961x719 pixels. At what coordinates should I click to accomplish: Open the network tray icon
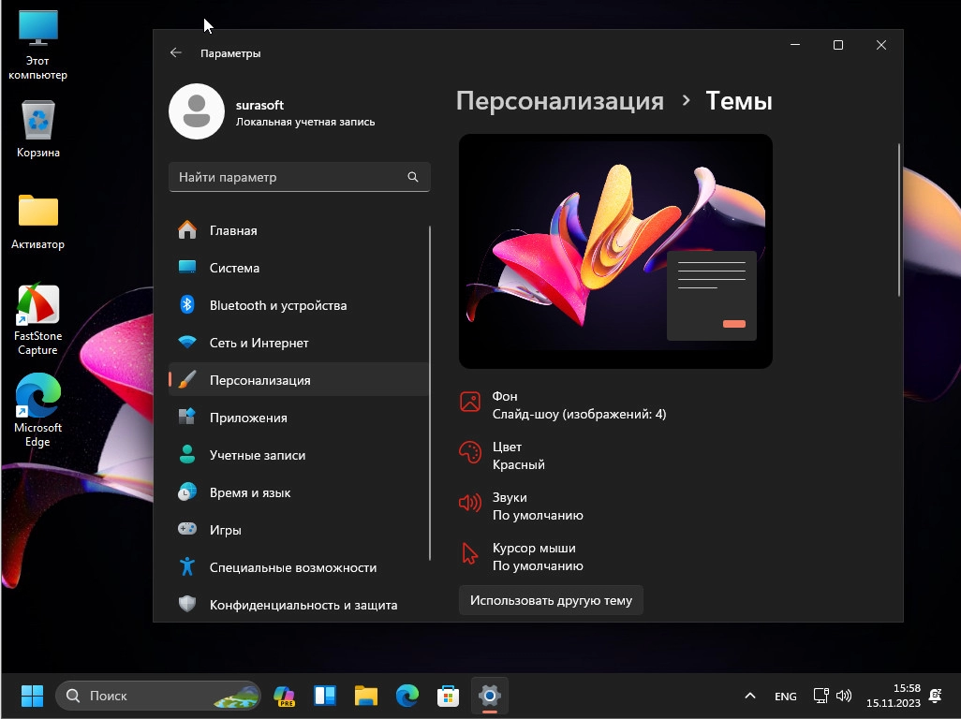click(x=821, y=696)
